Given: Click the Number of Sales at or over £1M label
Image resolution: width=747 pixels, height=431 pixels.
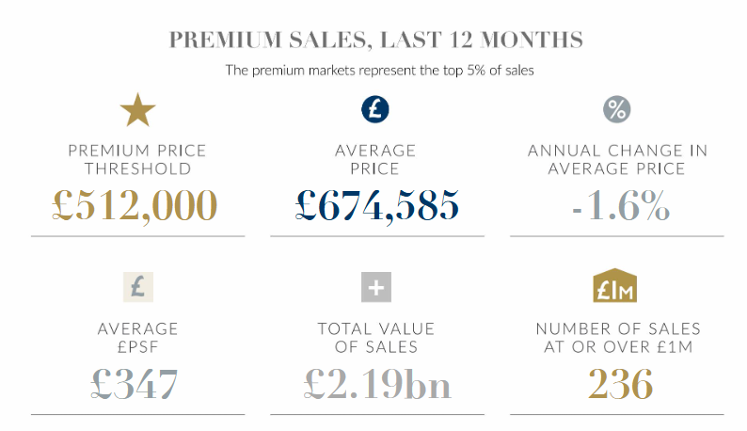Looking at the screenshot, I should point(617,338).
